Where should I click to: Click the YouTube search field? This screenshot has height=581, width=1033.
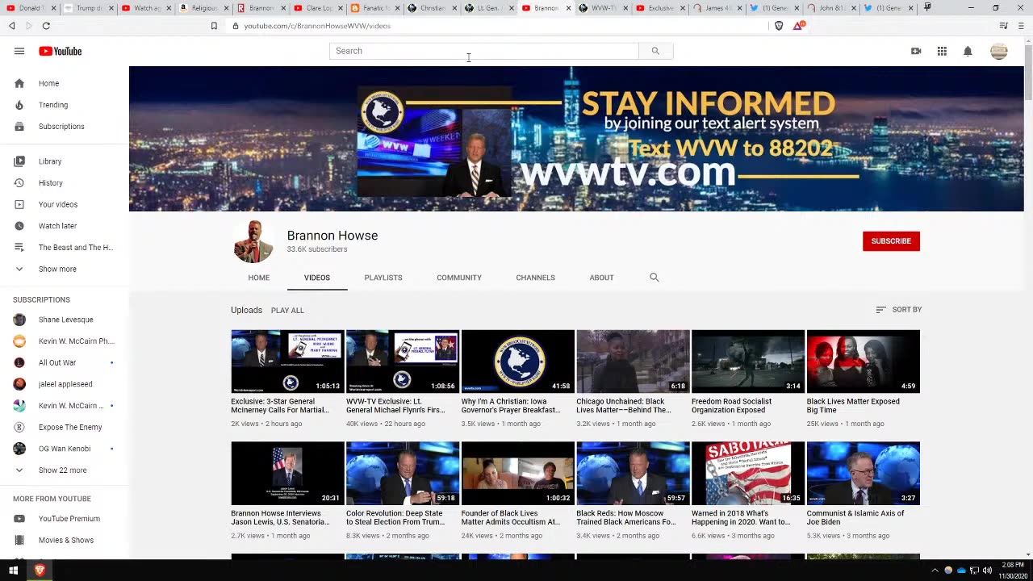coord(484,51)
